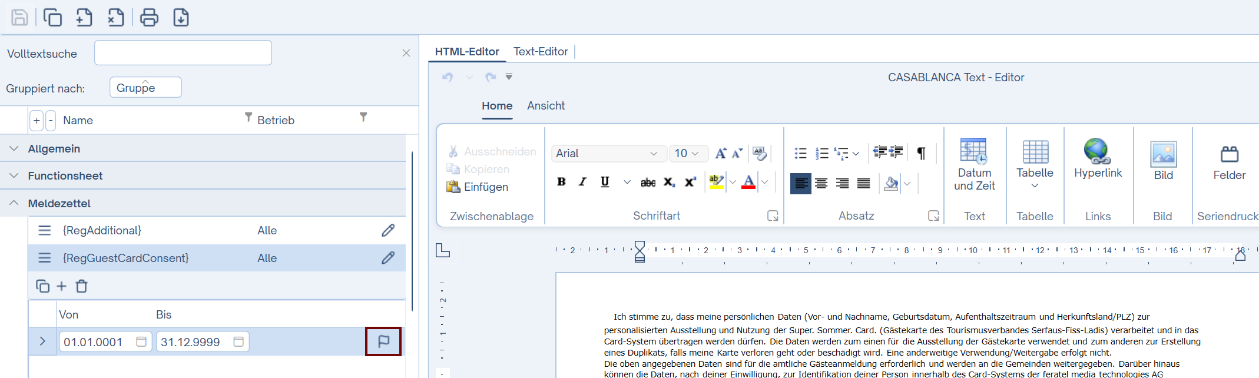Align text left

800,183
